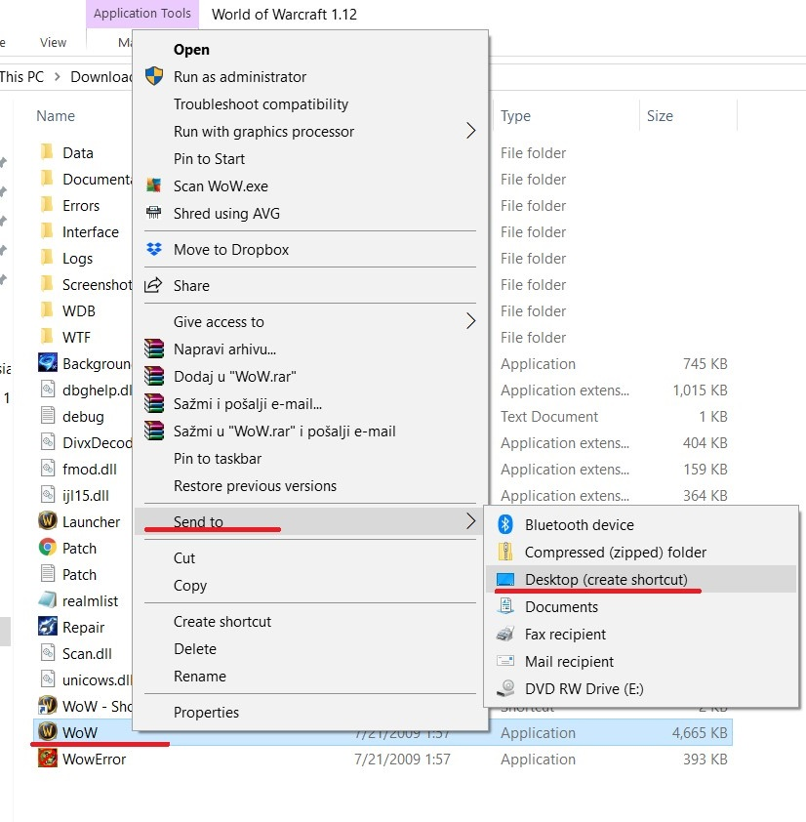The height and width of the screenshot is (822, 806).
Task: Select Desktop (create shortcut) option
Action: 605,579
